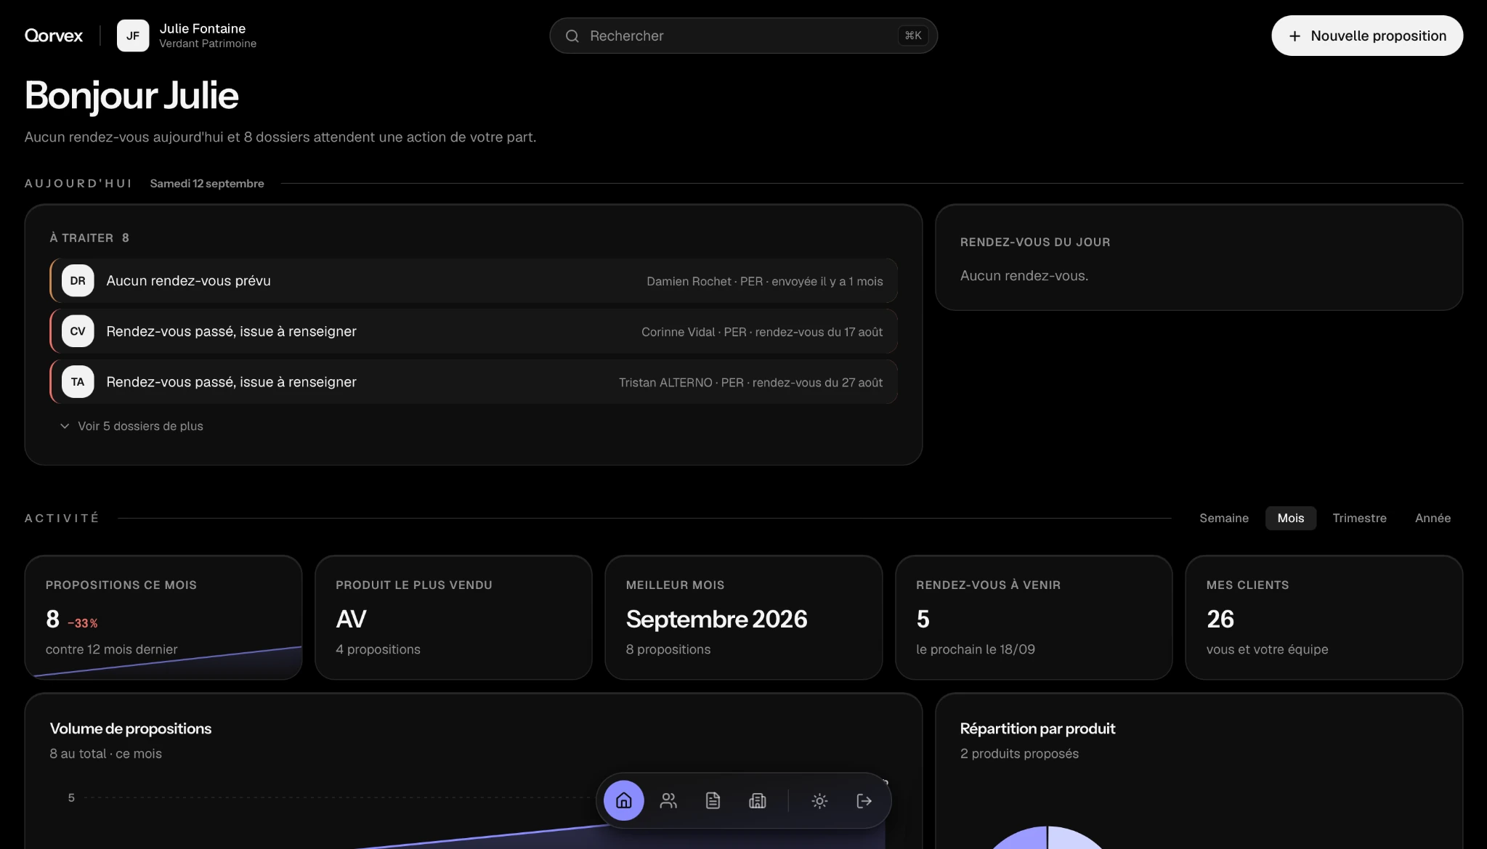Open the Clients people icon in dock
This screenshot has height=849, width=1487.
click(668, 800)
